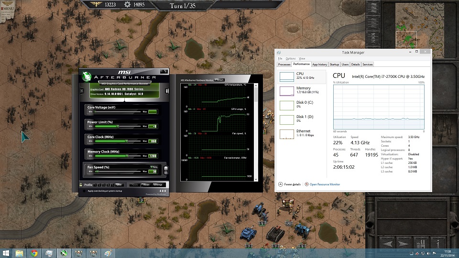Switch to Startup tab in Task Manager
This screenshot has width=459, height=258.
click(x=334, y=64)
